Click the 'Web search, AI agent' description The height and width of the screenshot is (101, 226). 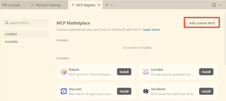[x=91, y=94]
